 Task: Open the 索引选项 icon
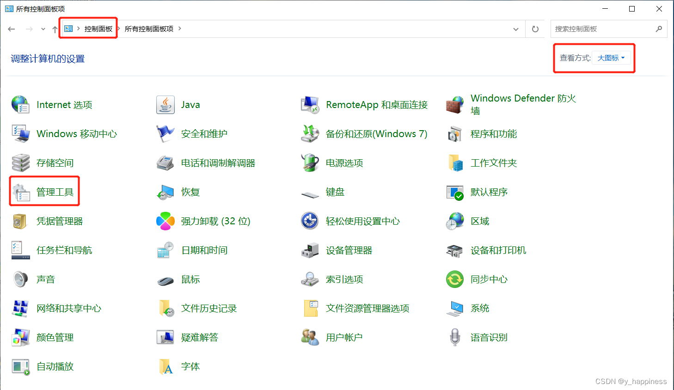point(310,279)
